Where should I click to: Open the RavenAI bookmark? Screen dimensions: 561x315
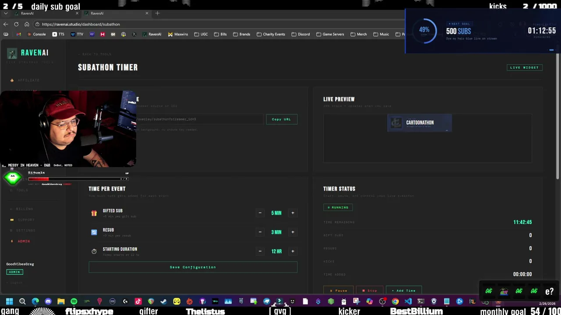coord(152,34)
